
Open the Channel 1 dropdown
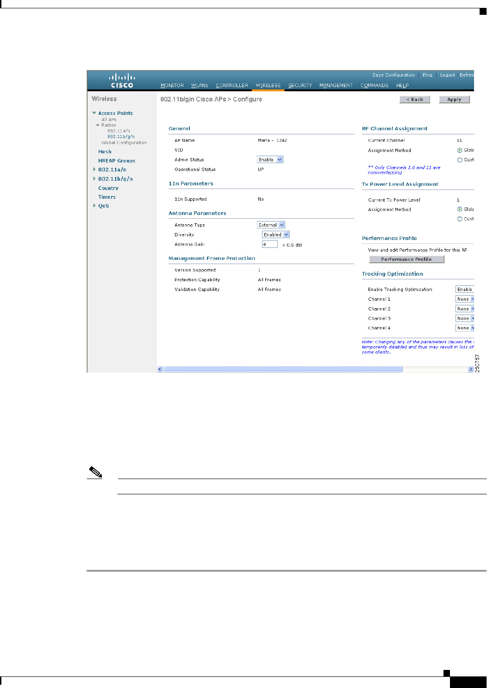(x=465, y=299)
